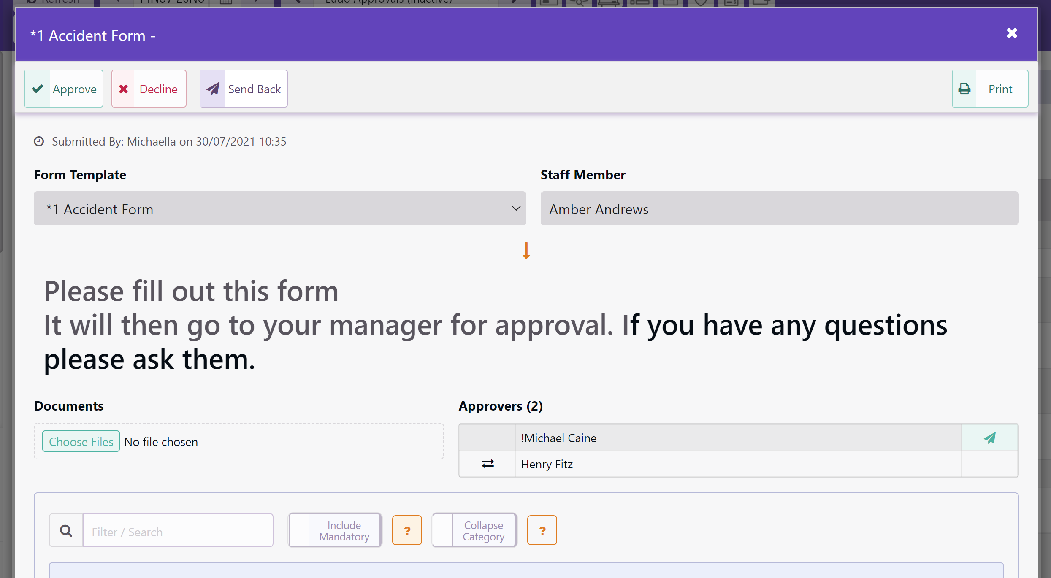Viewport: 1051px width, 578px height.
Task: Click the Choose Files button
Action: 81,441
